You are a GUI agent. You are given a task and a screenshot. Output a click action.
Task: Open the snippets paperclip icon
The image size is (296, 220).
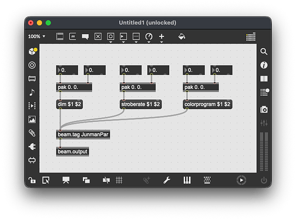click(32, 133)
